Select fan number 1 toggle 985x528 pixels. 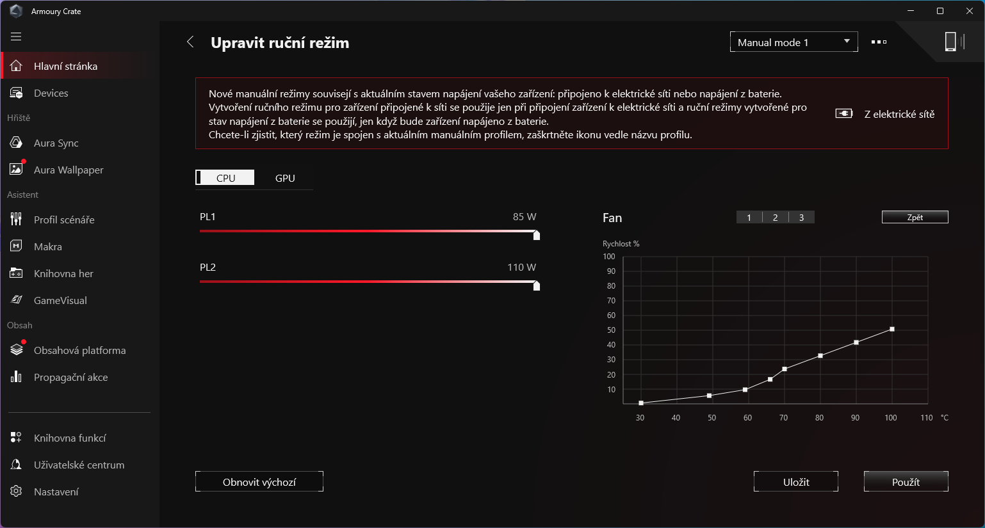(749, 218)
